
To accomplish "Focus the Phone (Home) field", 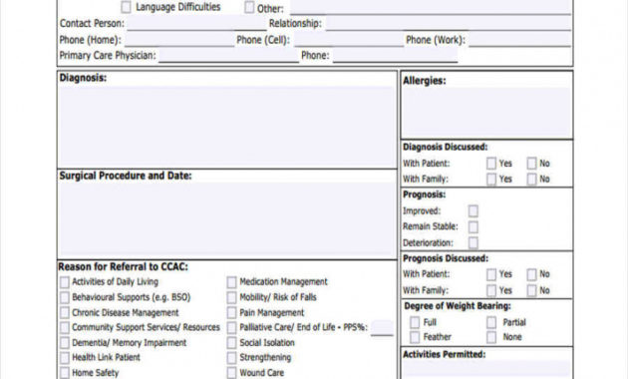I will tap(179, 40).
